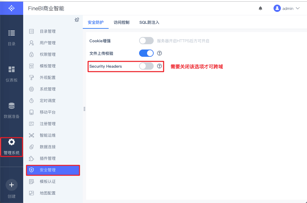Show help for Security Headers
Viewport: 307px width, 203px height.
click(159, 66)
